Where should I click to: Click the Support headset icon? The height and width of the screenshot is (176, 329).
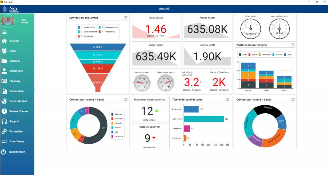point(4,121)
